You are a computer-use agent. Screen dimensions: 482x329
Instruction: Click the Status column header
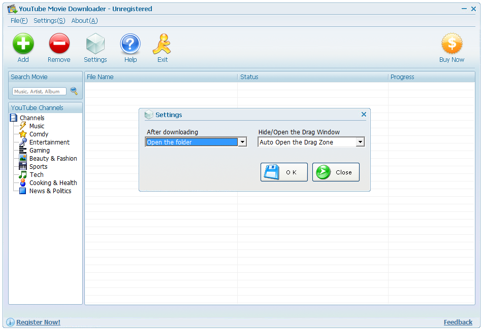click(313, 77)
